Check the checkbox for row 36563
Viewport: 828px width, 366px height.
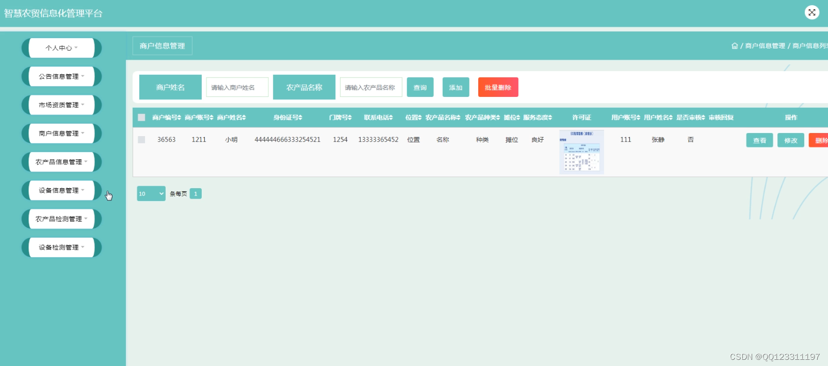tap(141, 140)
